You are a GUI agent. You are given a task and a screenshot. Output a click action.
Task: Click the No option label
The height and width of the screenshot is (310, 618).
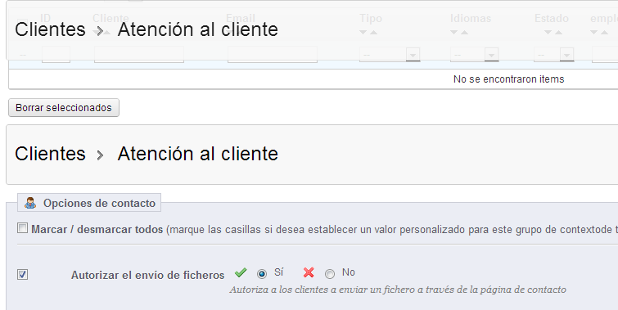349,272
